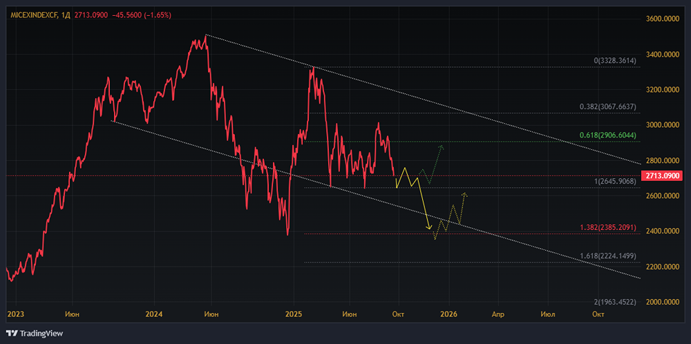Click the red 2713.0900 current price tag
Screen dimensions: 691x344
pyautogui.click(x=661, y=175)
